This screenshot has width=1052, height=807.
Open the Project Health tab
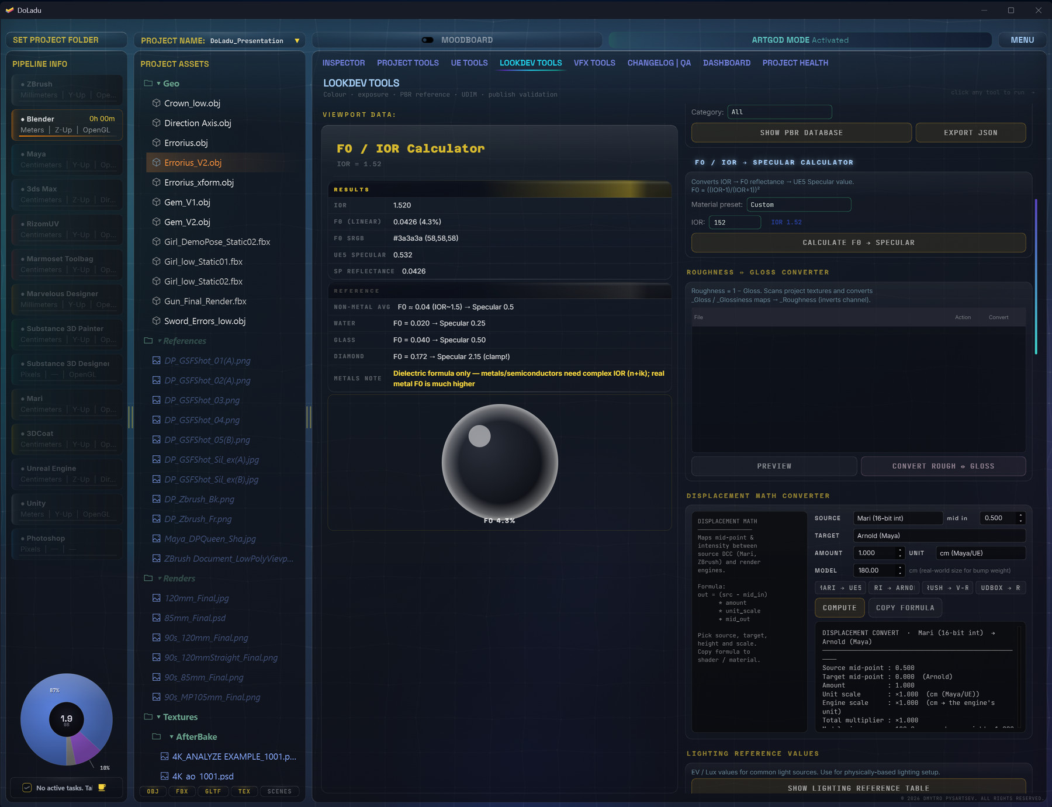(795, 63)
